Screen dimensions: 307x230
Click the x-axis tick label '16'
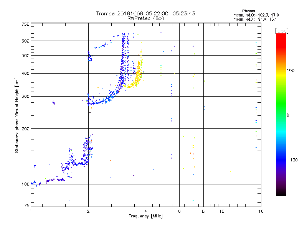(261, 211)
